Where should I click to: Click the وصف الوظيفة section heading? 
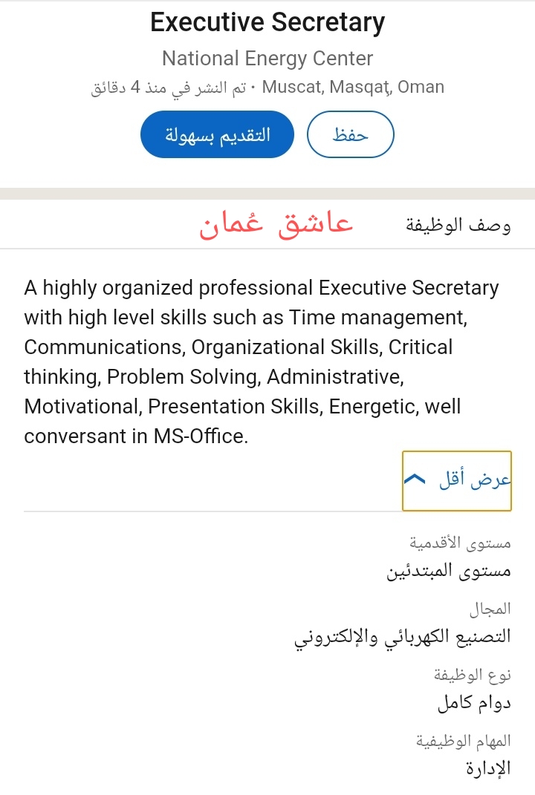pos(458,224)
